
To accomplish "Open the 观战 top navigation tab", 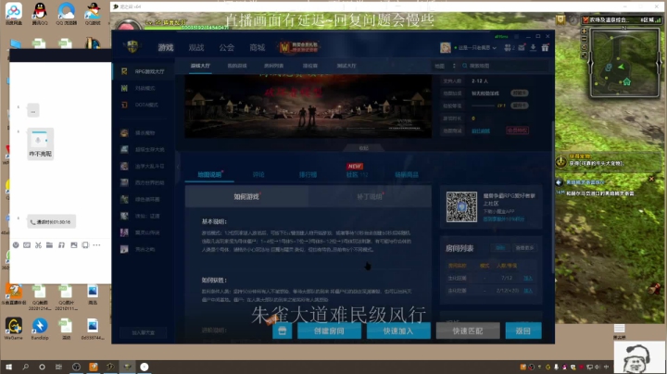I will (196, 47).
